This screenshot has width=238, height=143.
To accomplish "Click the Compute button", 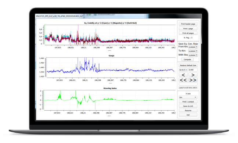I will click(187, 60).
